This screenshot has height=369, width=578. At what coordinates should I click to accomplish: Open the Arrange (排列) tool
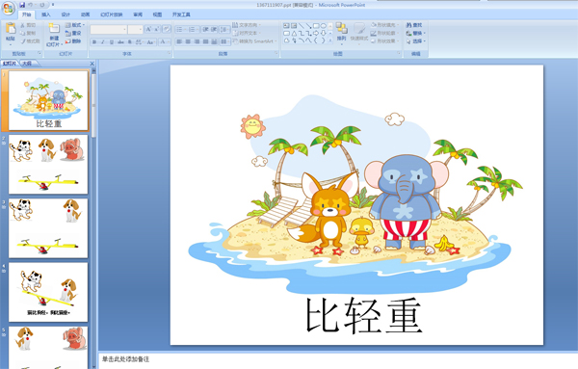pos(341,32)
